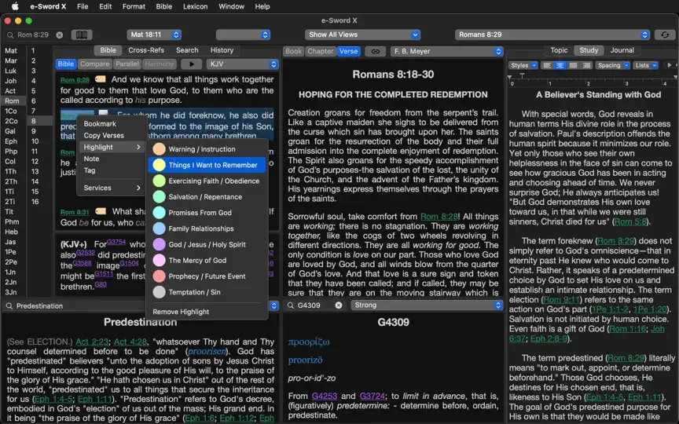Click magnifier icon in Predestination search
Viewport: 679px width, 424px height.
click(9, 306)
